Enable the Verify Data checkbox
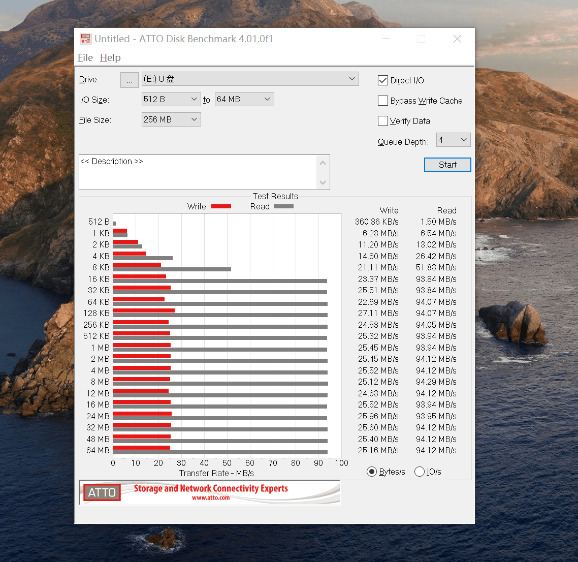This screenshot has height=562, width=578. tap(383, 121)
